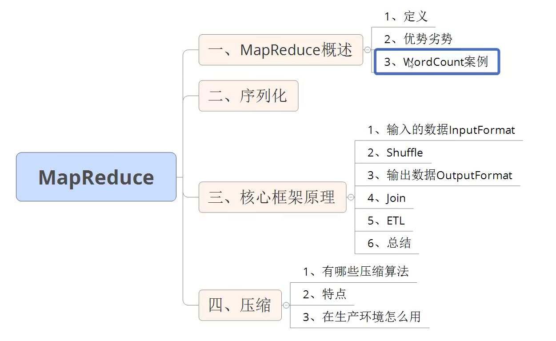Select the 二、序列化 topic node

[x=248, y=96]
